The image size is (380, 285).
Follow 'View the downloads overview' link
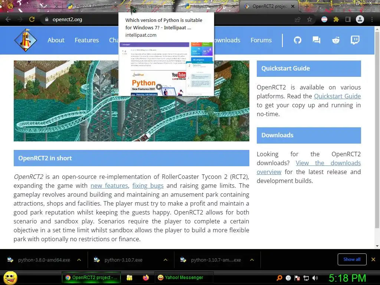coord(328,163)
